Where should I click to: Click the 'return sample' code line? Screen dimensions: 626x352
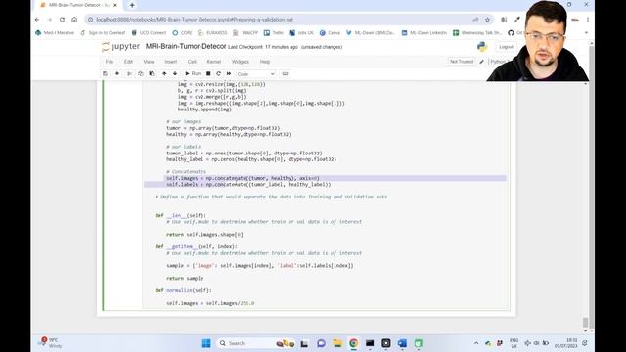tap(185, 278)
